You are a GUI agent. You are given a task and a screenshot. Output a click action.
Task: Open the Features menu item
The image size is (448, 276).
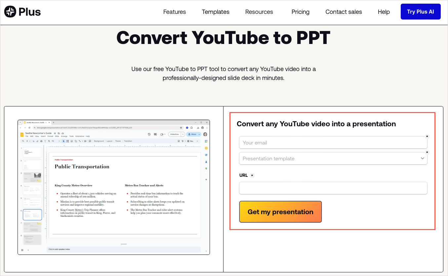click(175, 12)
